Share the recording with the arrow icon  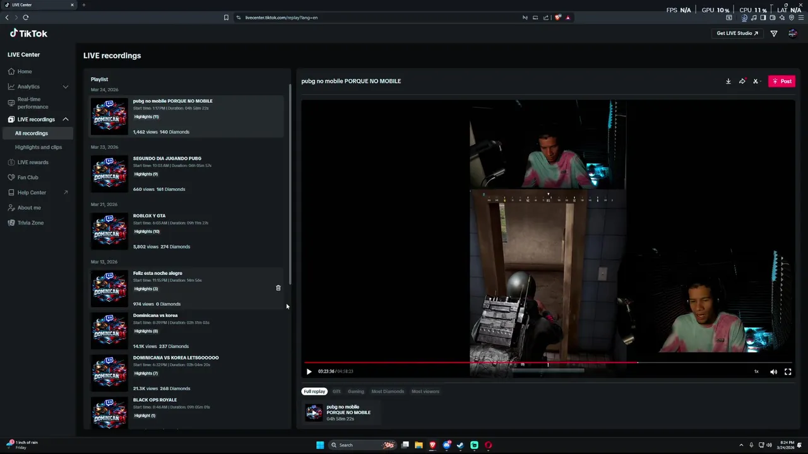pos(742,81)
